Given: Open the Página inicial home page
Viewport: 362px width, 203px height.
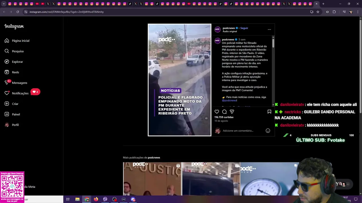Looking at the screenshot, I should tap(17, 41).
